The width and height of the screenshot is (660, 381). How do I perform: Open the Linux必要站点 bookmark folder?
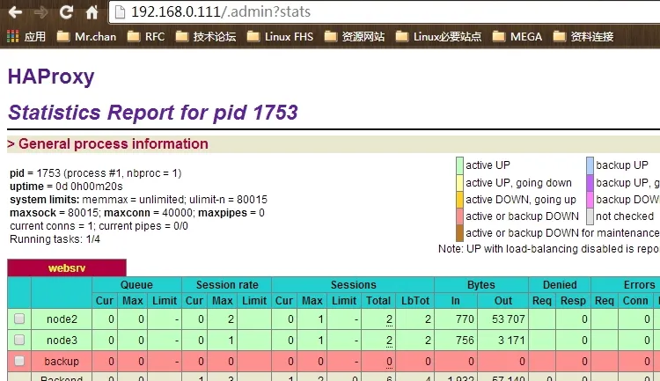pyautogui.click(x=438, y=37)
